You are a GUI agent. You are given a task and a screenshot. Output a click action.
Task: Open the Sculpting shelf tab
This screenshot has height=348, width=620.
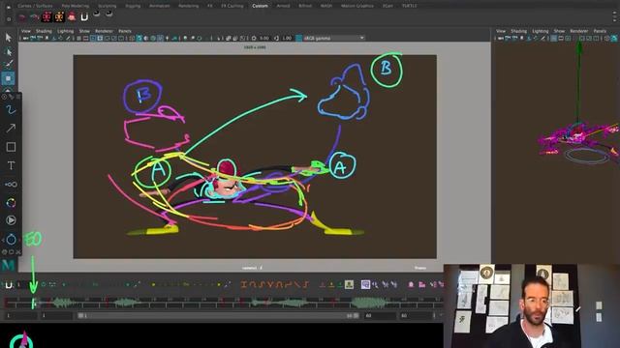coord(108,6)
